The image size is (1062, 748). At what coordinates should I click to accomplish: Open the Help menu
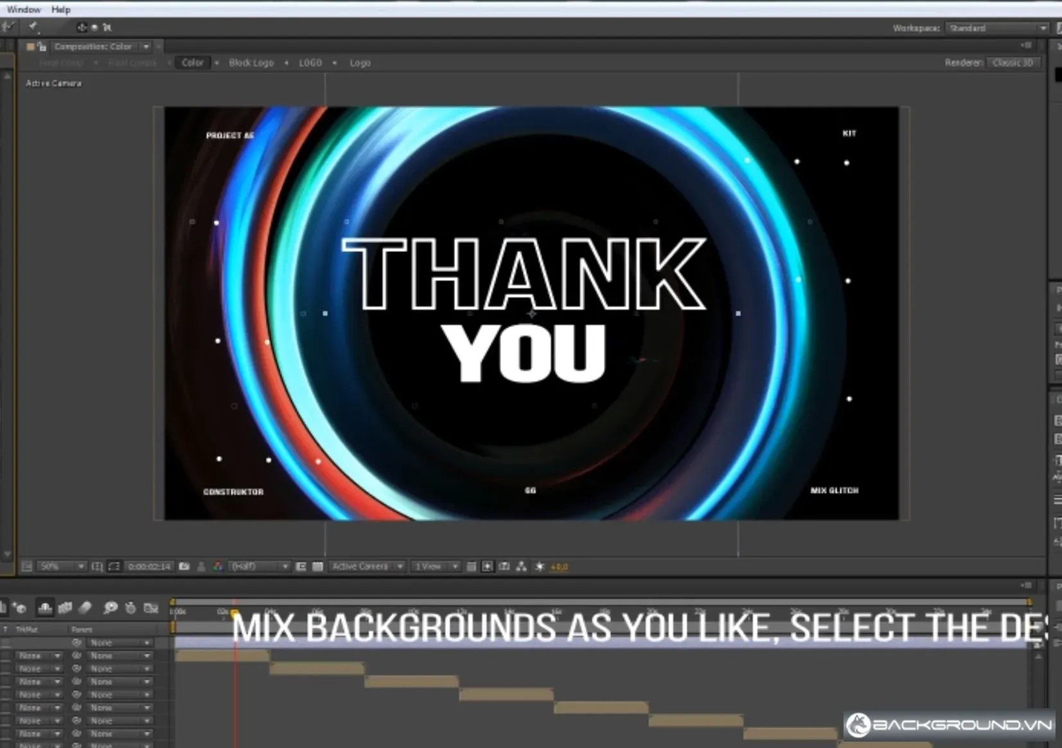61,10
